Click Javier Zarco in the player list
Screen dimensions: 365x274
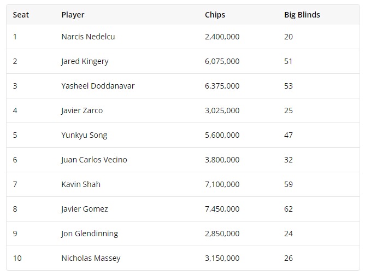[82, 110]
